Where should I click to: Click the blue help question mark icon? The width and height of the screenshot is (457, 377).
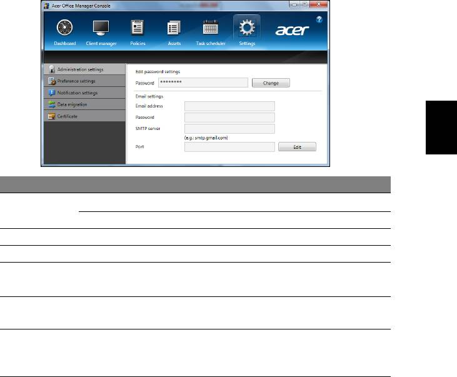319,19
